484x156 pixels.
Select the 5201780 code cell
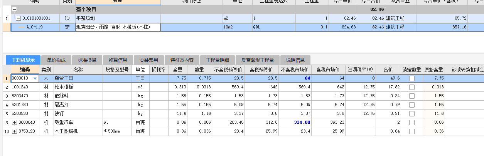click(25, 105)
